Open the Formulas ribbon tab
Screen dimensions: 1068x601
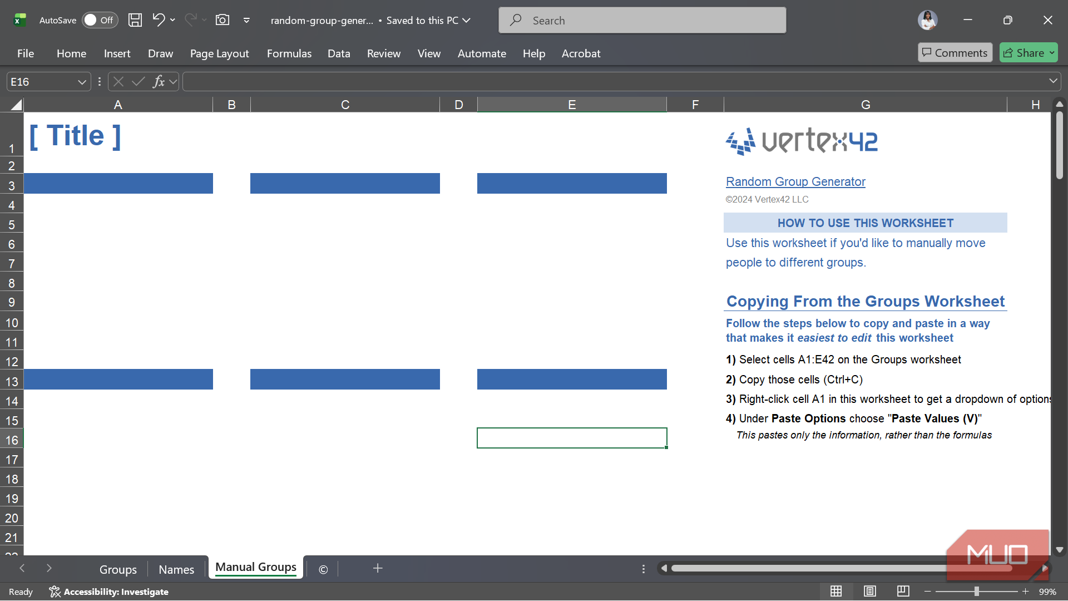click(289, 53)
